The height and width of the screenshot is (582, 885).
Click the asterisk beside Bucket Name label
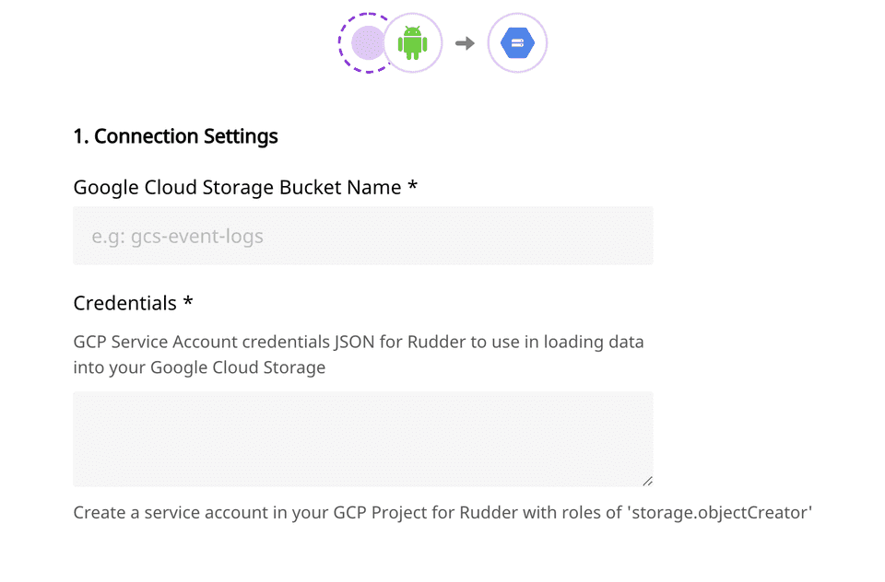[412, 187]
